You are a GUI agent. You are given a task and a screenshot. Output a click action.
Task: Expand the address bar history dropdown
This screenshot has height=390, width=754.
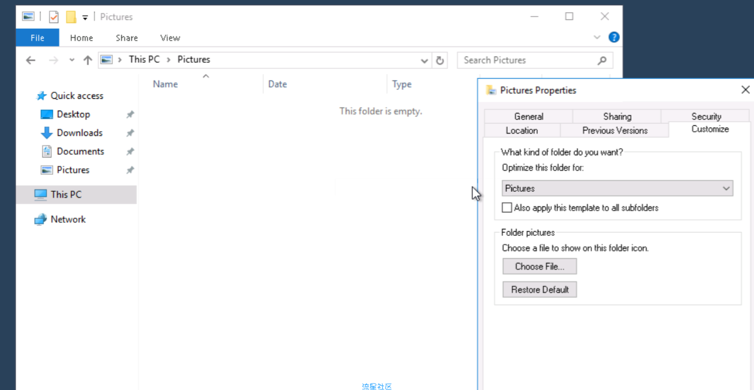point(424,61)
